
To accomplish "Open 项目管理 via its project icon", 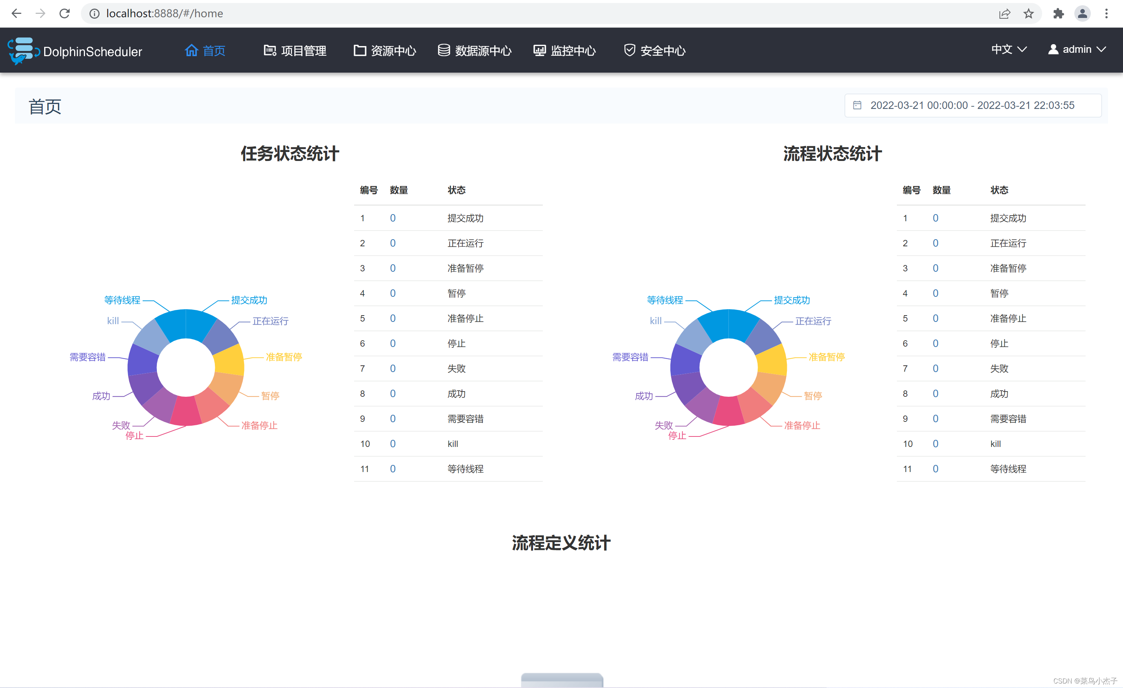I will [270, 50].
